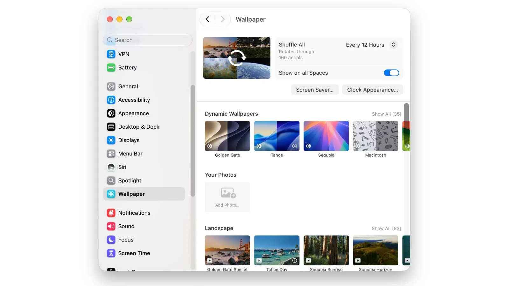
Task: Select the Spotlight magnifier icon
Action: [111, 180]
